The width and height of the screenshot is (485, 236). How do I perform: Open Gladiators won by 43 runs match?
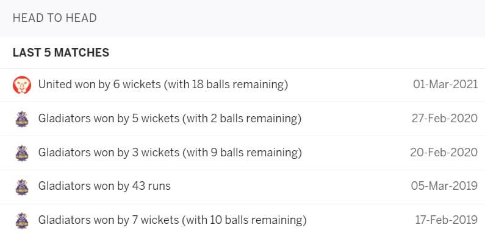coord(243,187)
